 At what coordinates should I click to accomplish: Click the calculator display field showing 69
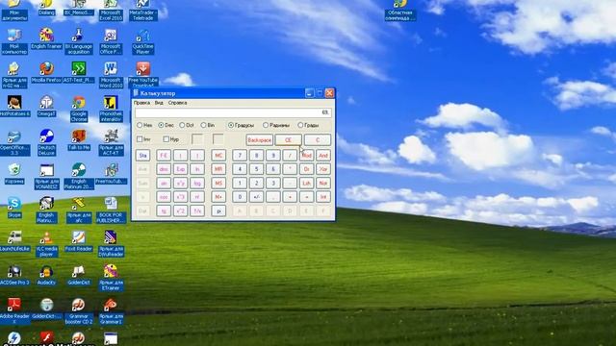[233, 112]
